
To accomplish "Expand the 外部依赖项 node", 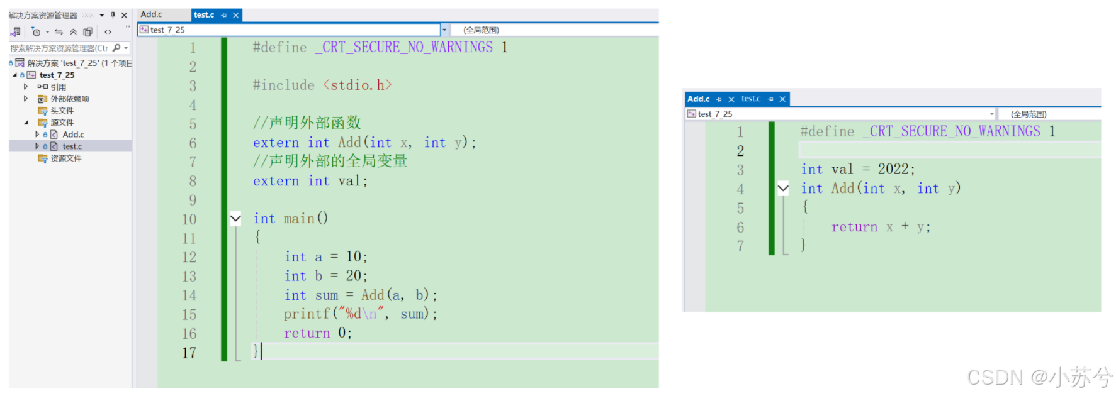I will pos(26,99).
